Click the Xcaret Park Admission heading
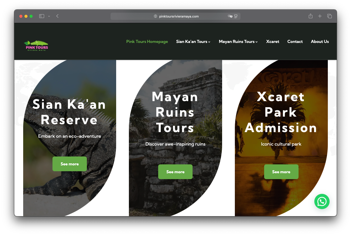The height and width of the screenshot is (235, 351). pos(281,112)
